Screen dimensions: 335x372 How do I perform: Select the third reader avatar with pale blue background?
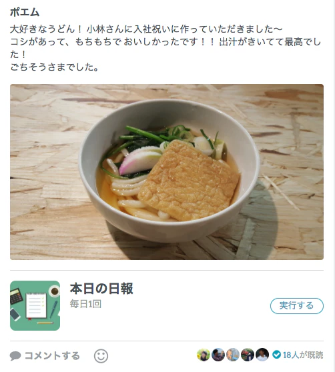[x=233, y=355]
